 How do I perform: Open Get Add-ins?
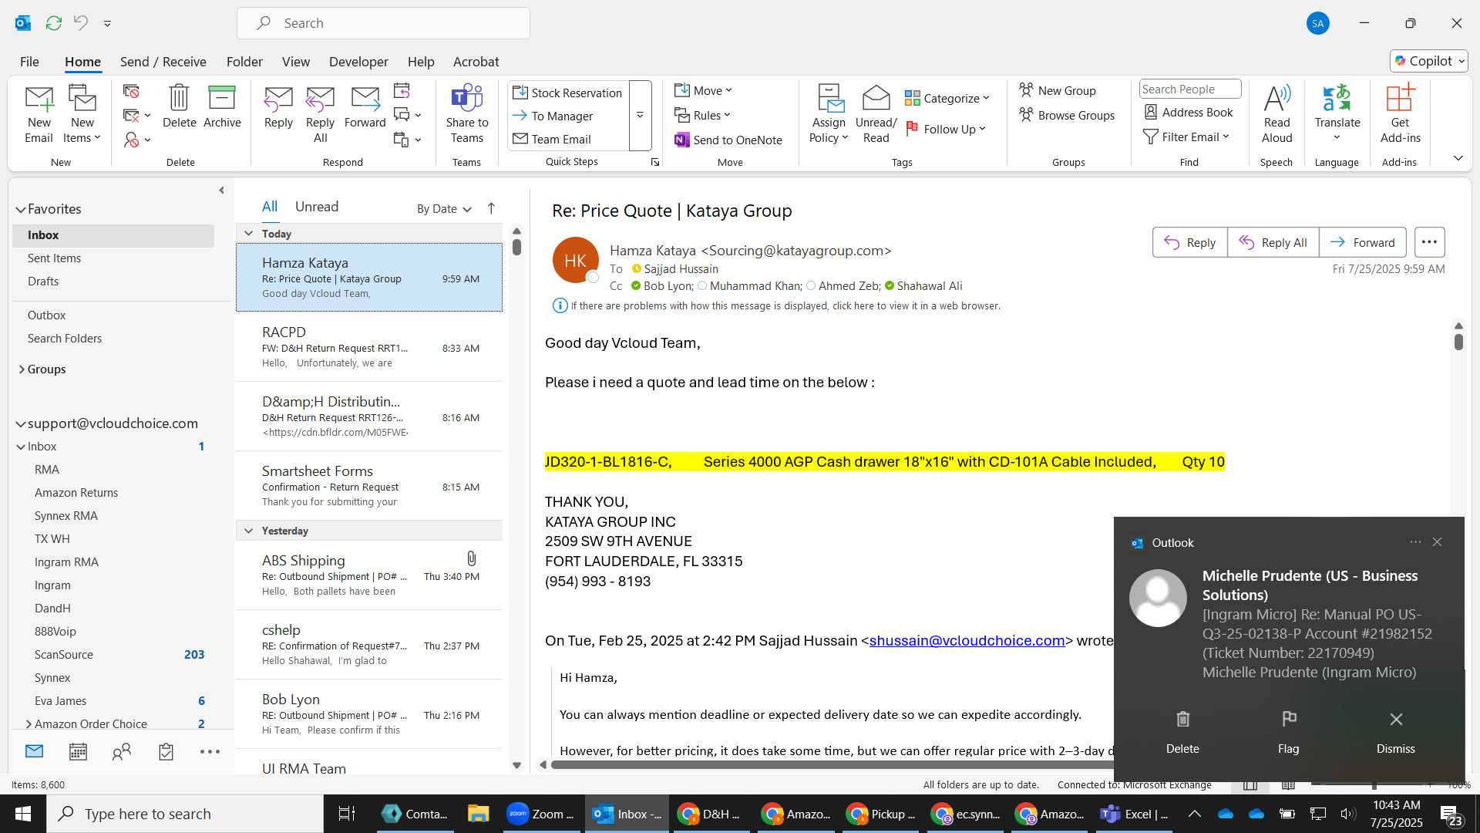1400,114
